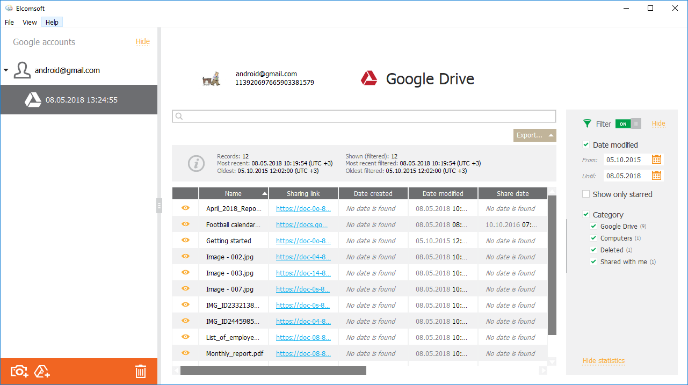
Task: Click the Hide statistics link
Action: click(x=603, y=361)
